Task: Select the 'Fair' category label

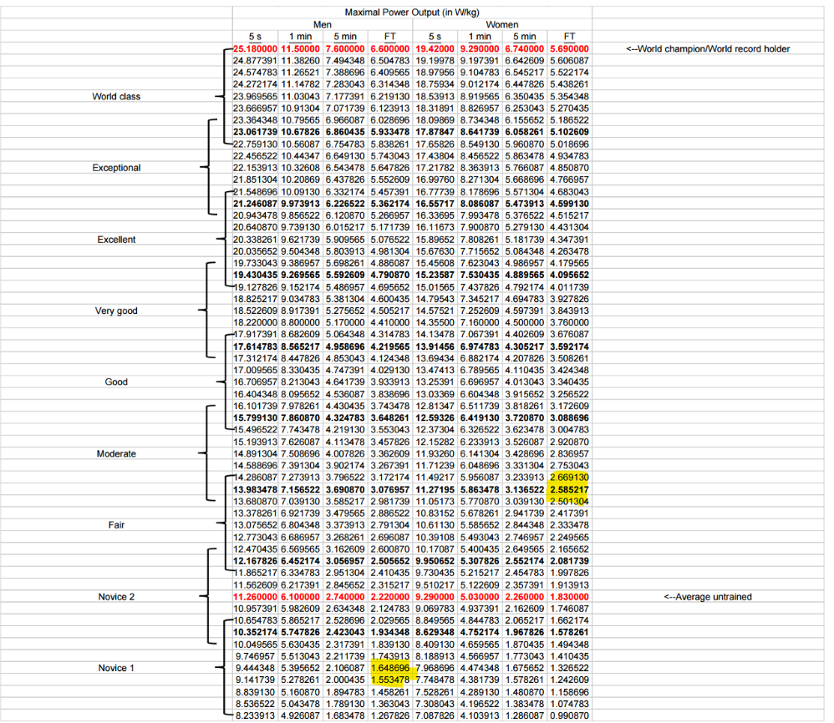Action: pyautogui.click(x=116, y=526)
